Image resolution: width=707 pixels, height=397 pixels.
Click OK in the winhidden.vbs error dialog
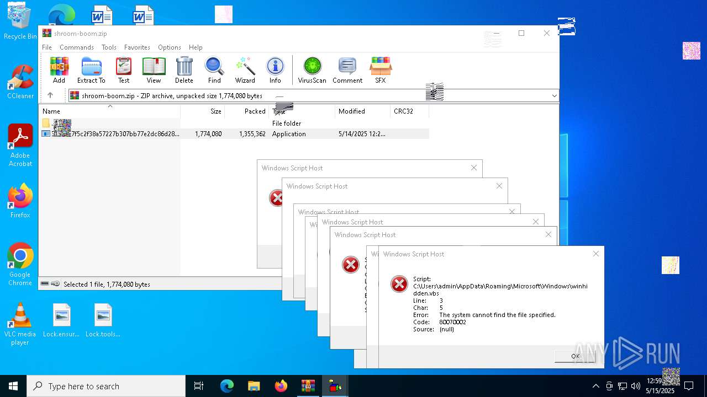576,356
